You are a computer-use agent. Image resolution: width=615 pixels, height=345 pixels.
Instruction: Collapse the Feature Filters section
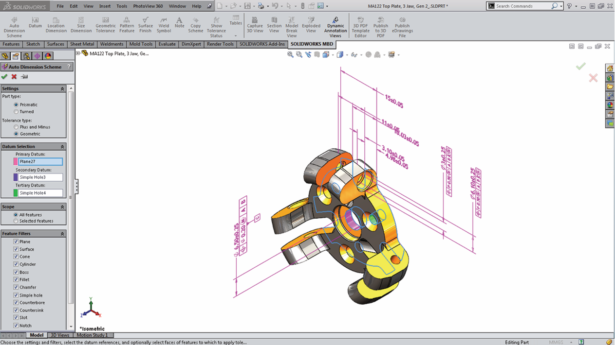[x=62, y=234]
